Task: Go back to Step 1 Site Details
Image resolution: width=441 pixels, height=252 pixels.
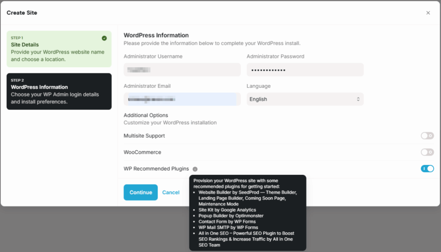Action: point(59,49)
